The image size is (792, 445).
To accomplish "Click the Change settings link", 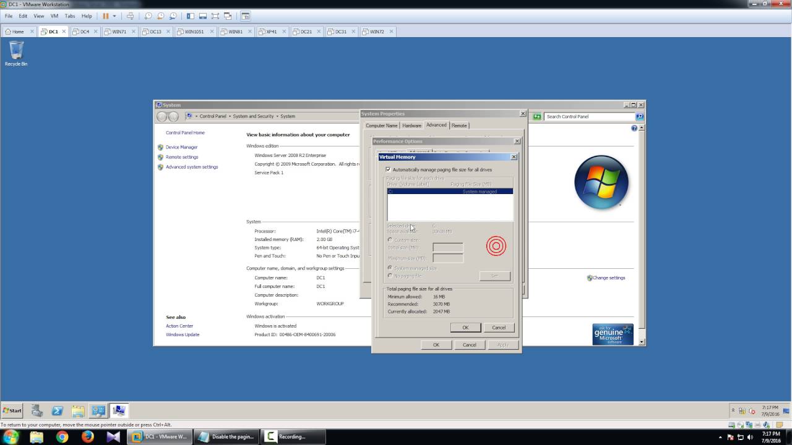I will click(609, 278).
